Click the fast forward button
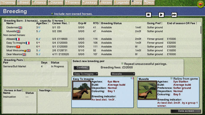 174,15
